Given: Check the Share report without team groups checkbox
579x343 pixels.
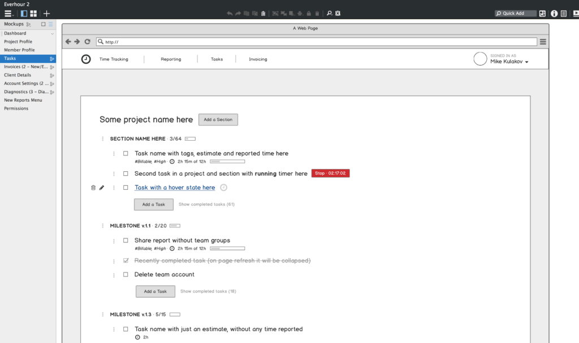Looking at the screenshot, I should point(125,240).
